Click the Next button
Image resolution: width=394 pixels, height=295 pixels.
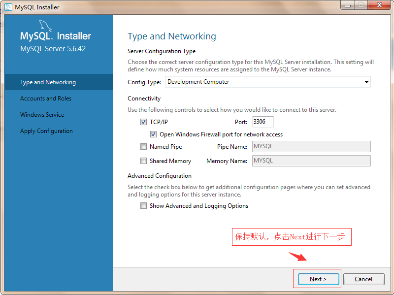(x=318, y=279)
